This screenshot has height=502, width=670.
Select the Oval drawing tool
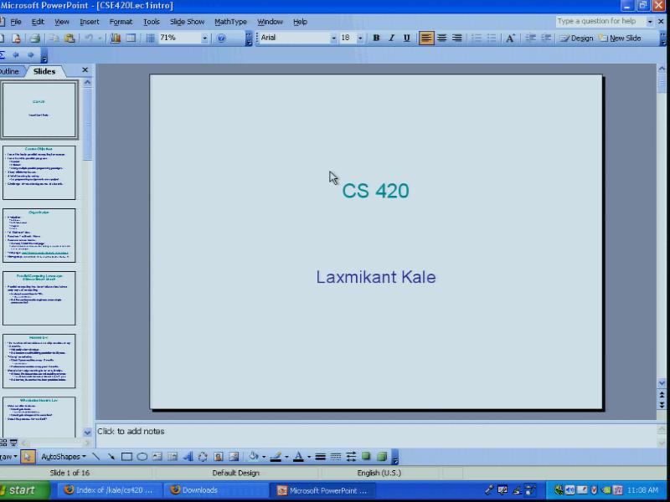click(x=142, y=457)
